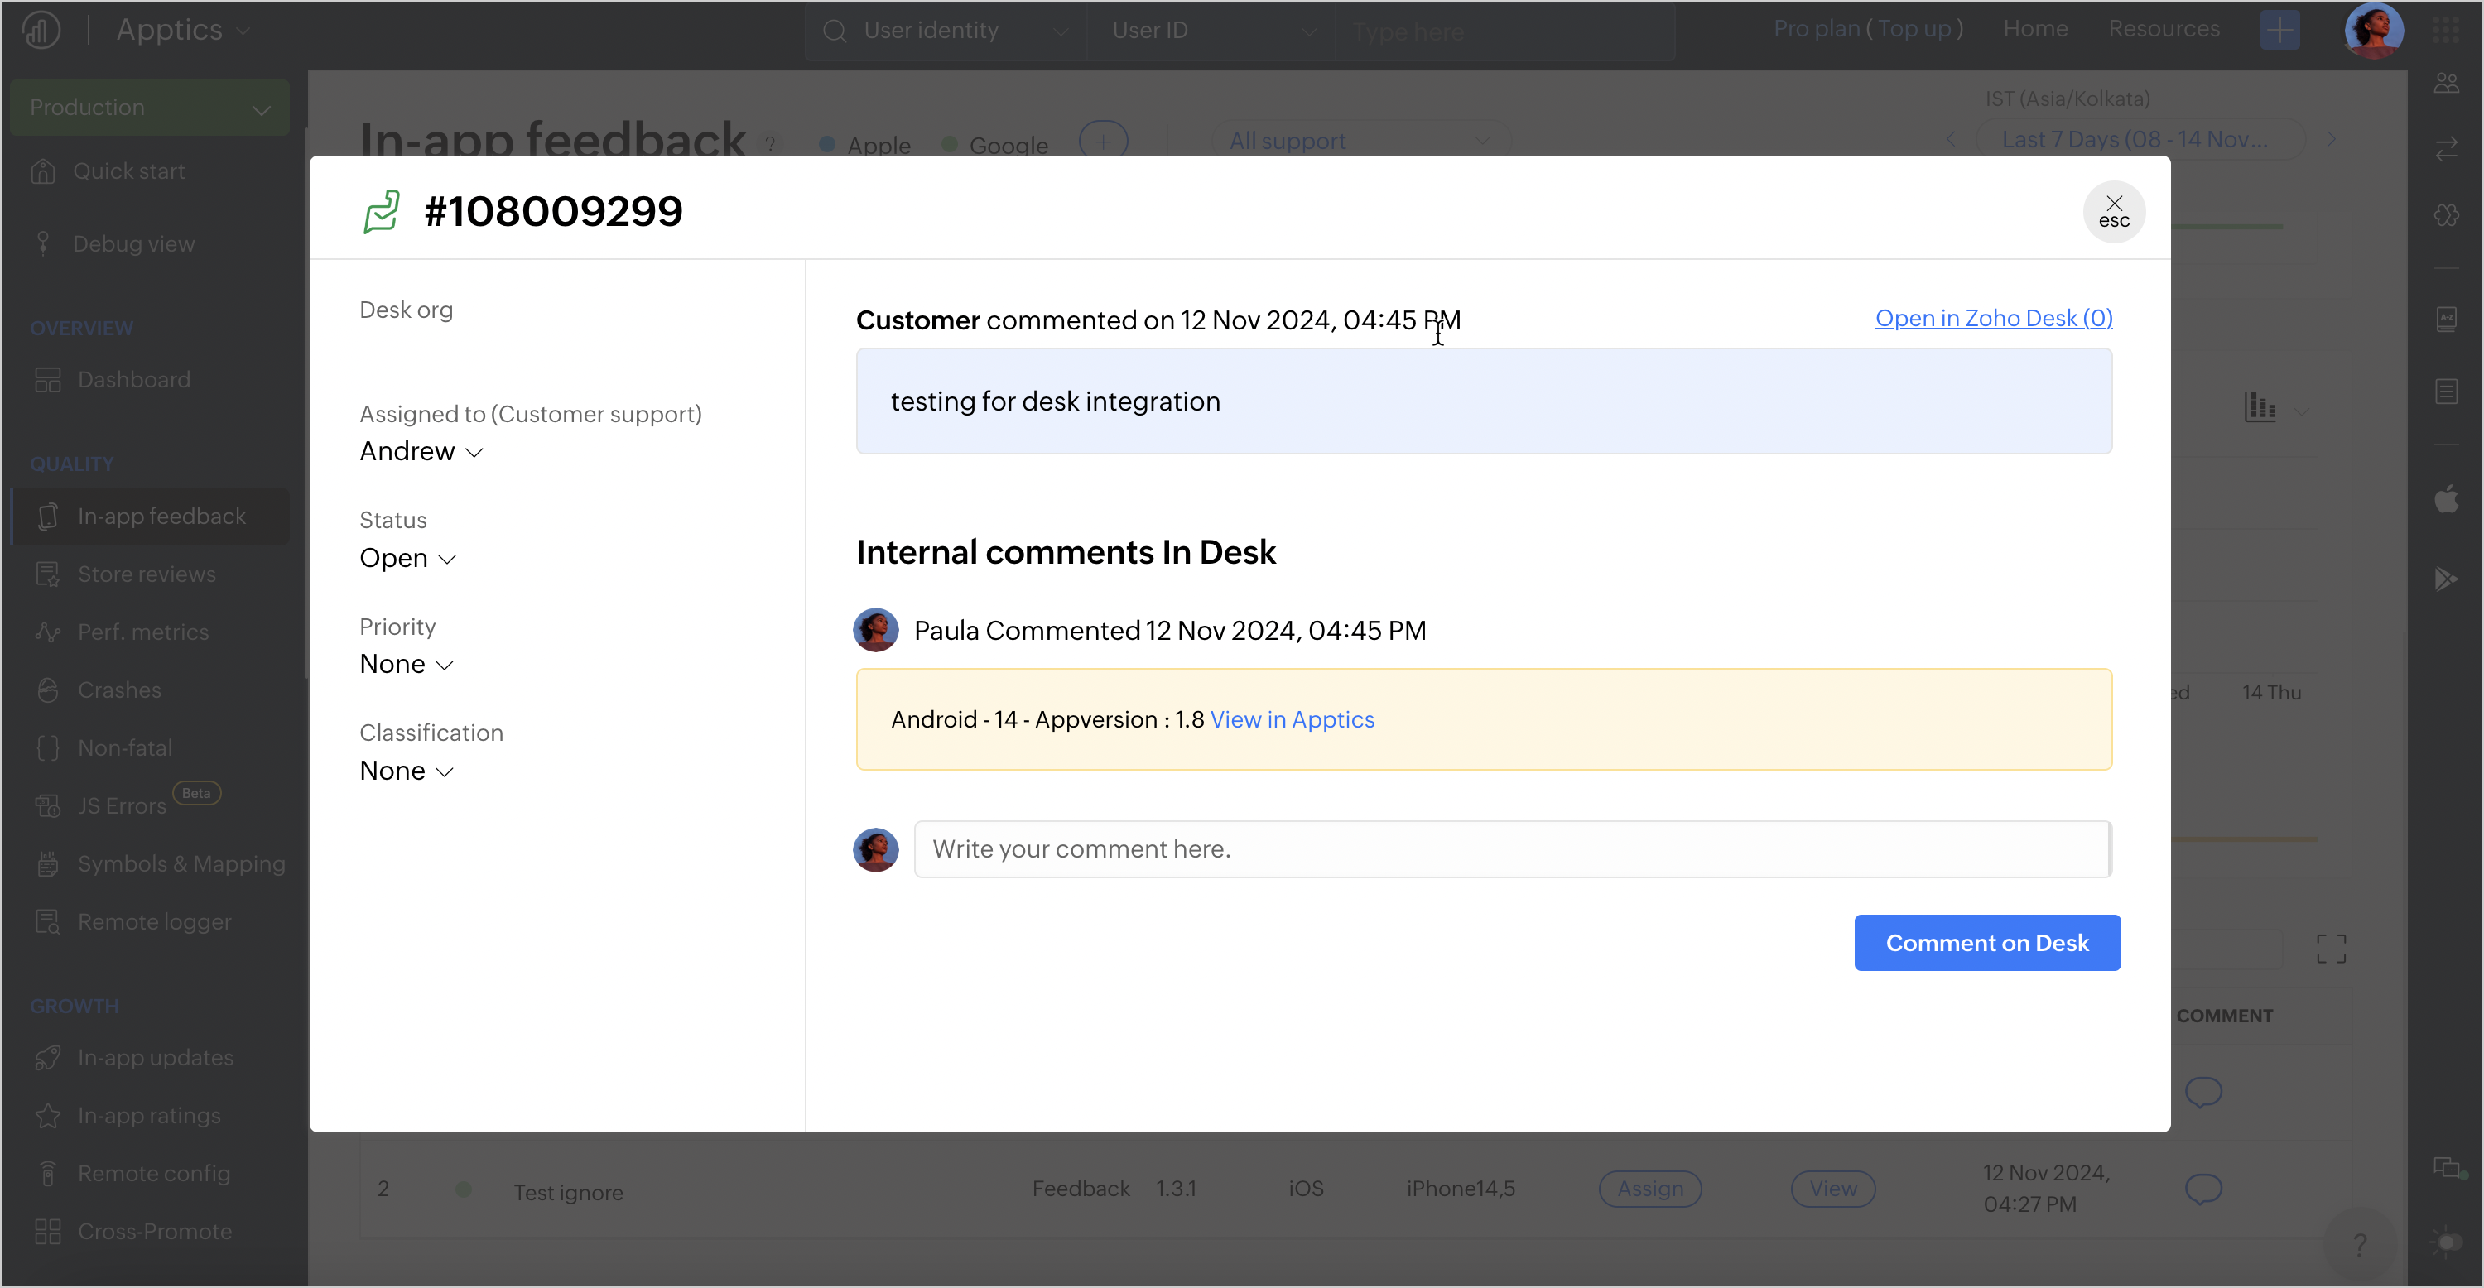Click the commenter avatar beside comment box
This screenshot has height=1288, width=2484.
coord(874,849)
